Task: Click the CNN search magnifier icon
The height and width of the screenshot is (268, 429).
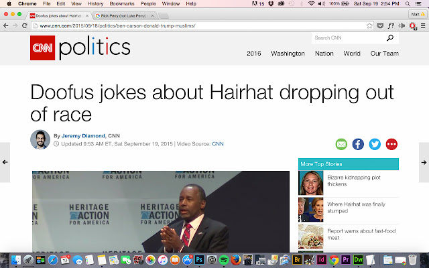Action: coord(390,38)
